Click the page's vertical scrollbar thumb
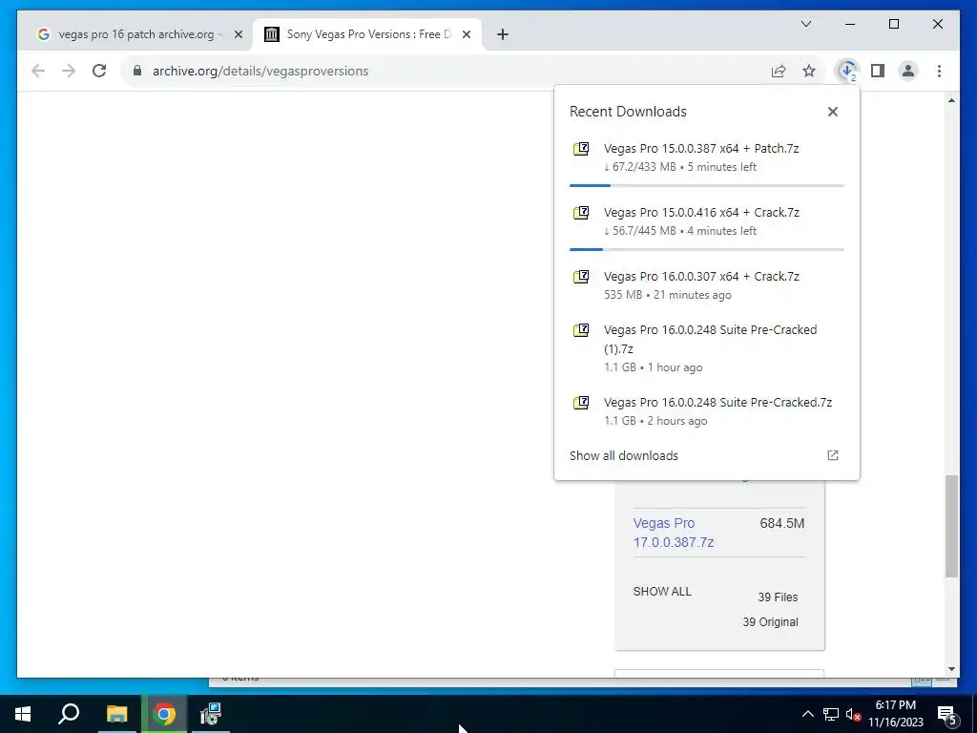Screen dimensions: 977x733 click(951, 526)
